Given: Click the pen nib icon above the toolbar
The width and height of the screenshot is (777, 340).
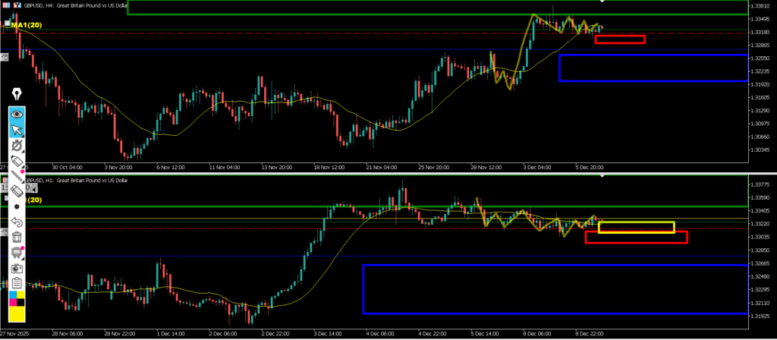Looking at the screenshot, I should pos(16,94).
